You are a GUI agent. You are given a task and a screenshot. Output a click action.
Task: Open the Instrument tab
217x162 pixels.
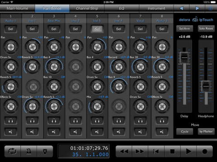(x=156, y=8)
